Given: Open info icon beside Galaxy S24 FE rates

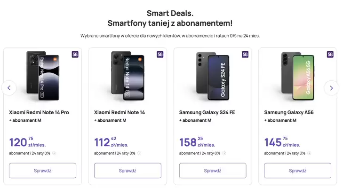Looking at the screenshot, I should (x=224, y=153).
